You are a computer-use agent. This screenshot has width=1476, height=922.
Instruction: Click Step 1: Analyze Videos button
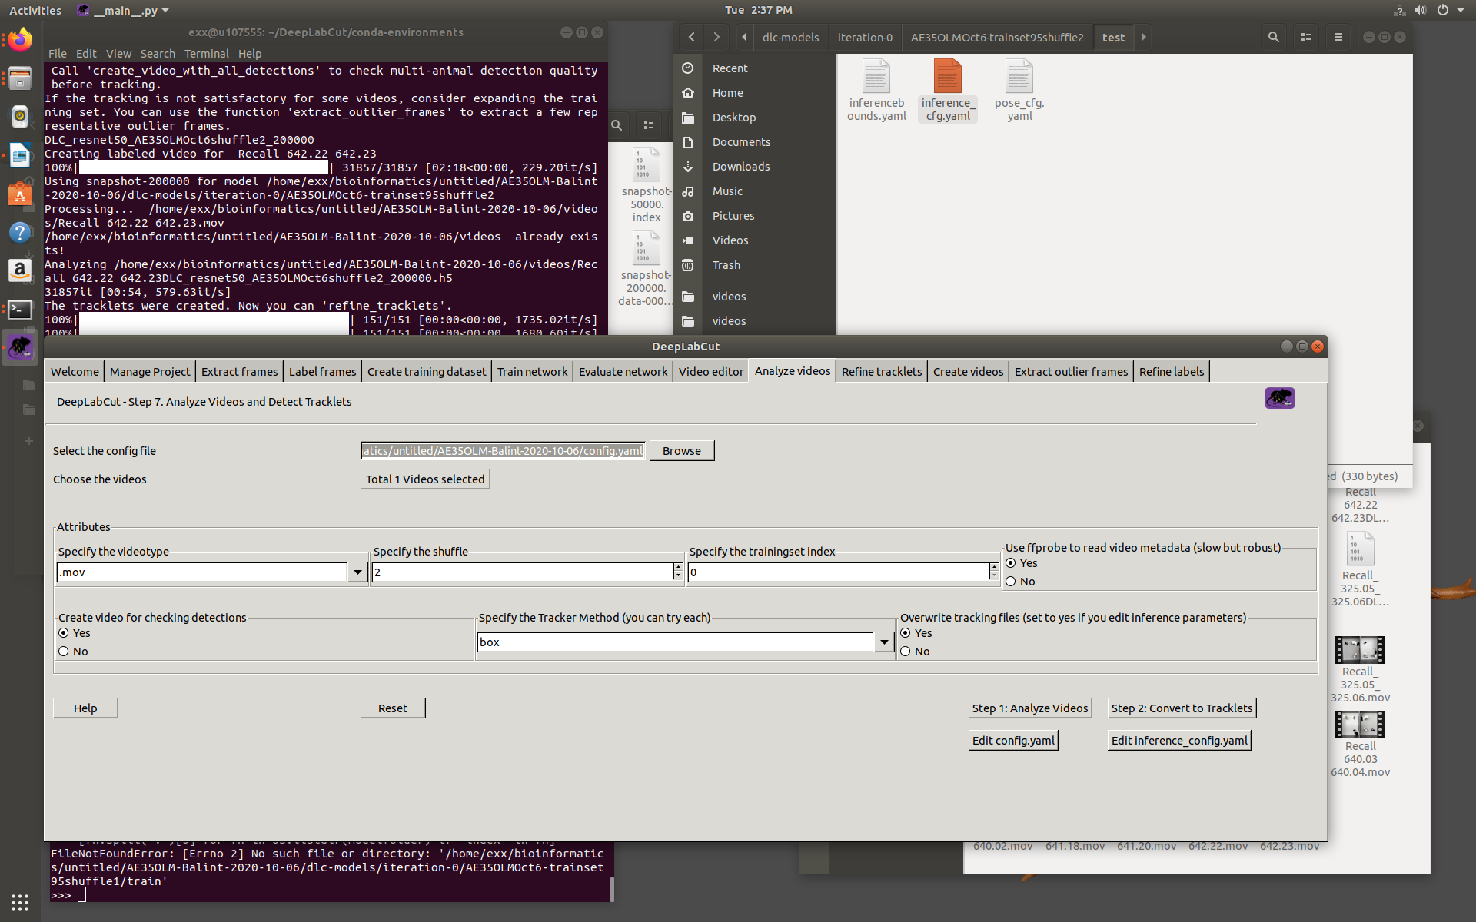[1030, 708]
